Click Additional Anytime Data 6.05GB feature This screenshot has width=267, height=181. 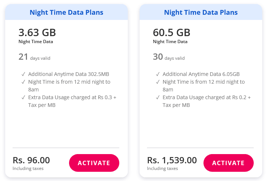click(x=201, y=74)
